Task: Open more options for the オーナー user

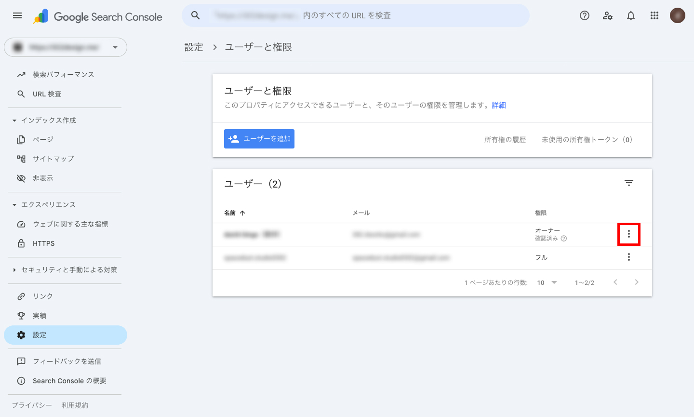Action: click(x=629, y=234)
